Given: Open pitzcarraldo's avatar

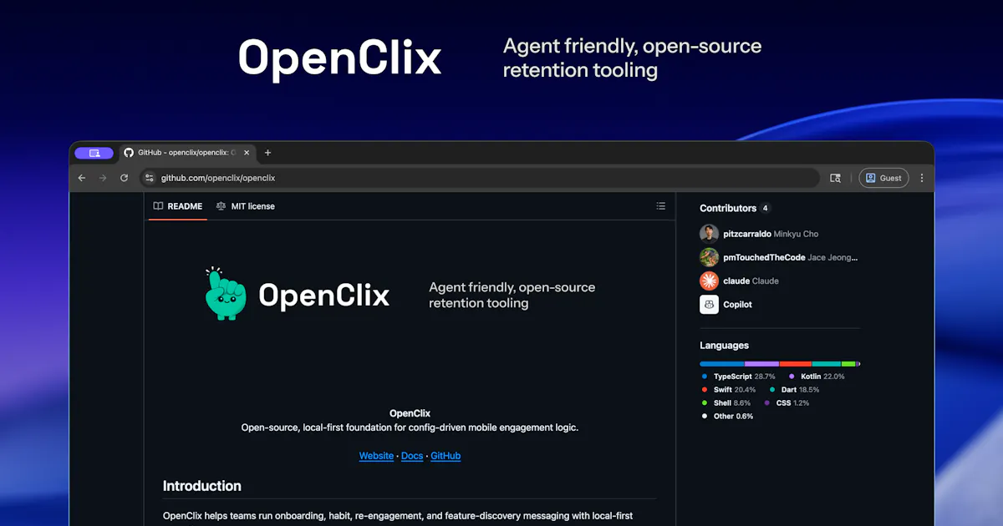Looking at the screenshot, I should (x=709, y=234).
